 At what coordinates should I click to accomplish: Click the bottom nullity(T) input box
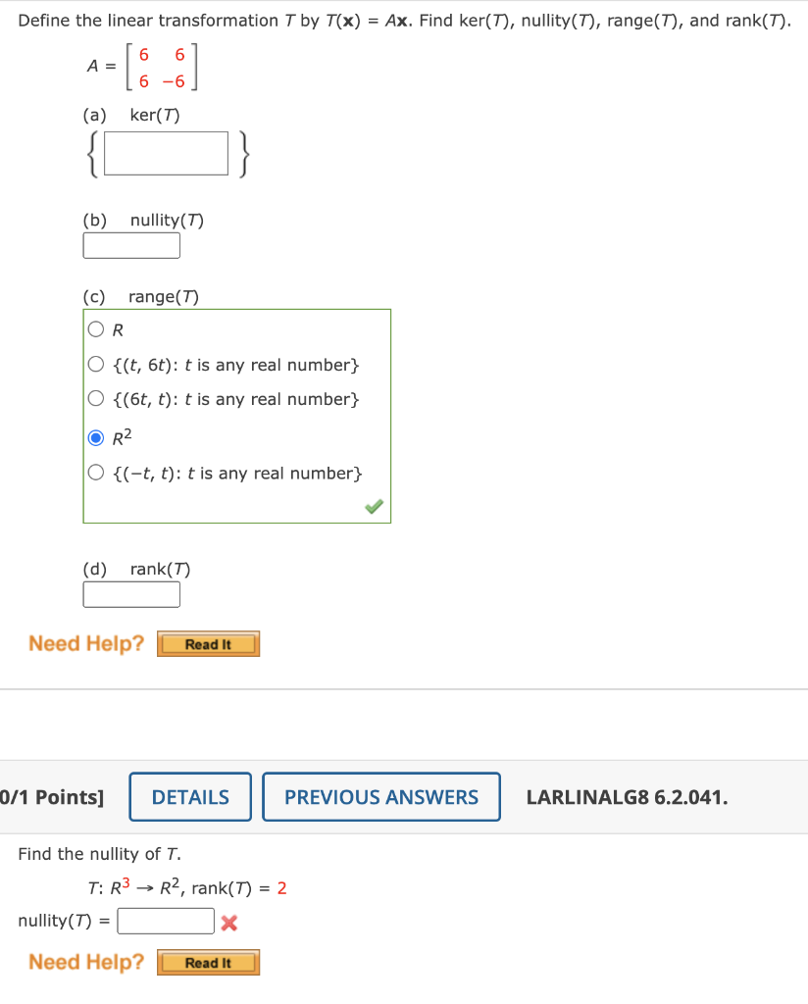click(165, 921)
